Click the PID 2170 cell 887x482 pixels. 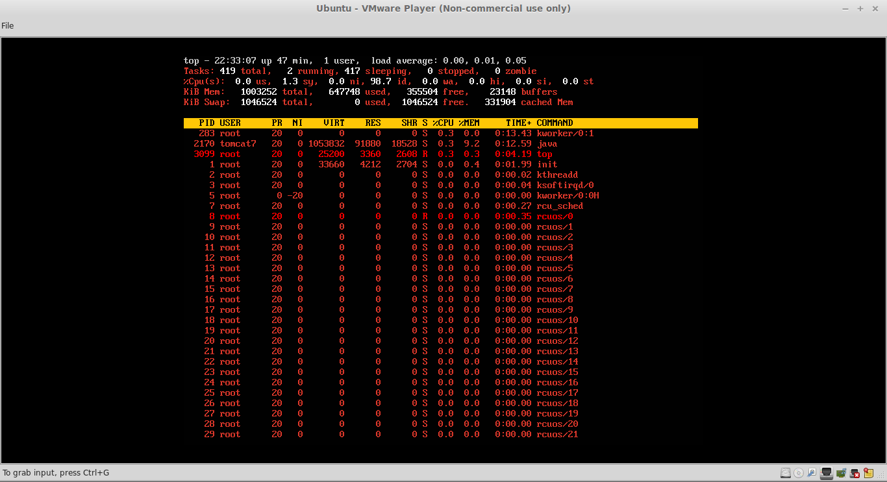(x=204, y=143)
